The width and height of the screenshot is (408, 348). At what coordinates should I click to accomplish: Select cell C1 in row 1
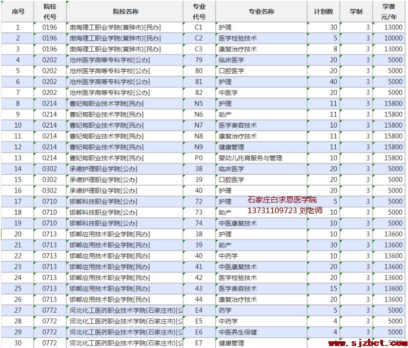tap(199, 27)
